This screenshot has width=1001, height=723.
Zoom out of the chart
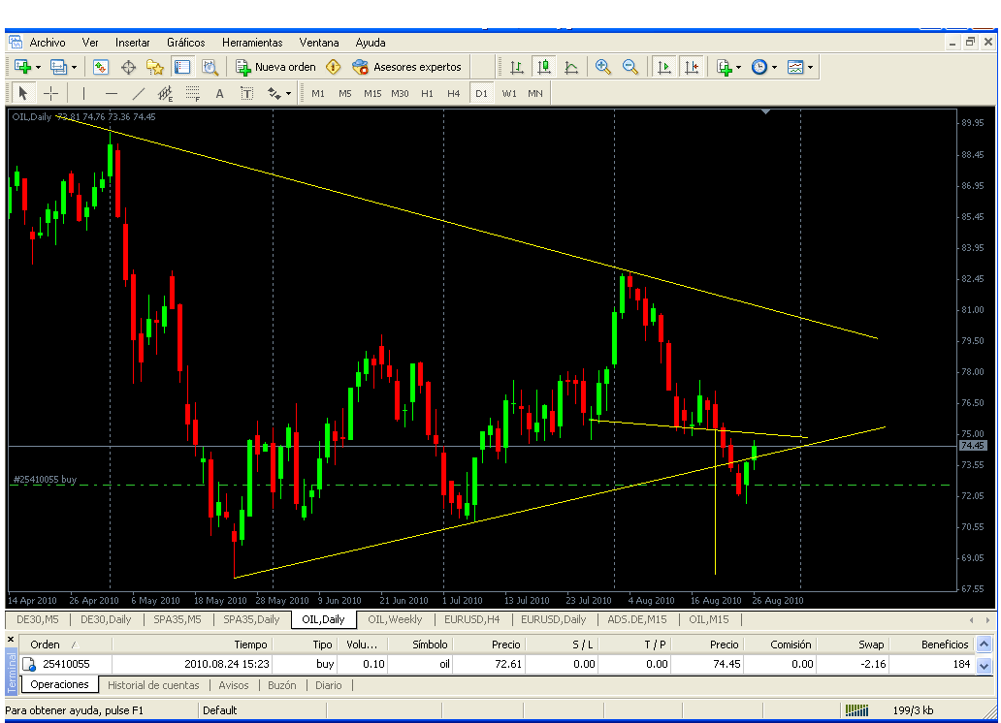630,67
